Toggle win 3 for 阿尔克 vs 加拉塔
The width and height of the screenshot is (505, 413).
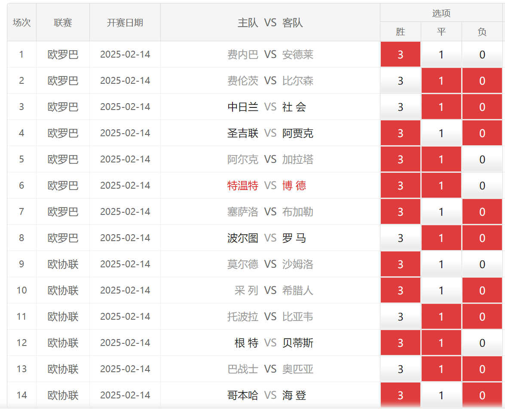pyautogui.click(x=400, y=159)
